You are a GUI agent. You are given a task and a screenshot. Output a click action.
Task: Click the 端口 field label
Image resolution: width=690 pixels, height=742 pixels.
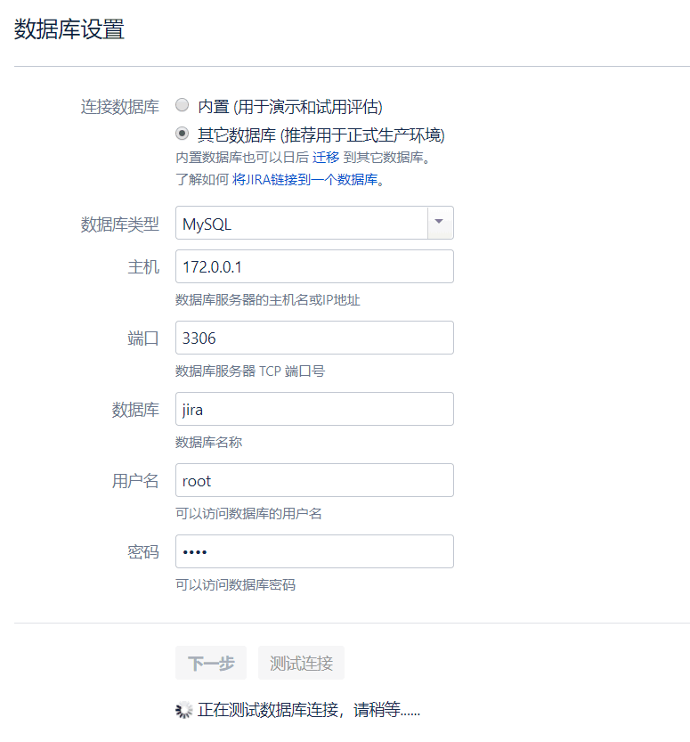click(143, 338)
